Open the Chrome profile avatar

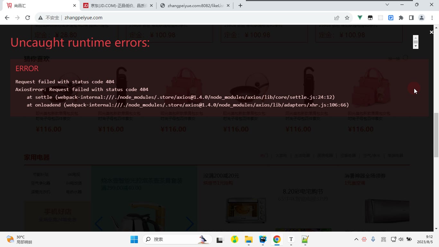(x=422, y=18)
